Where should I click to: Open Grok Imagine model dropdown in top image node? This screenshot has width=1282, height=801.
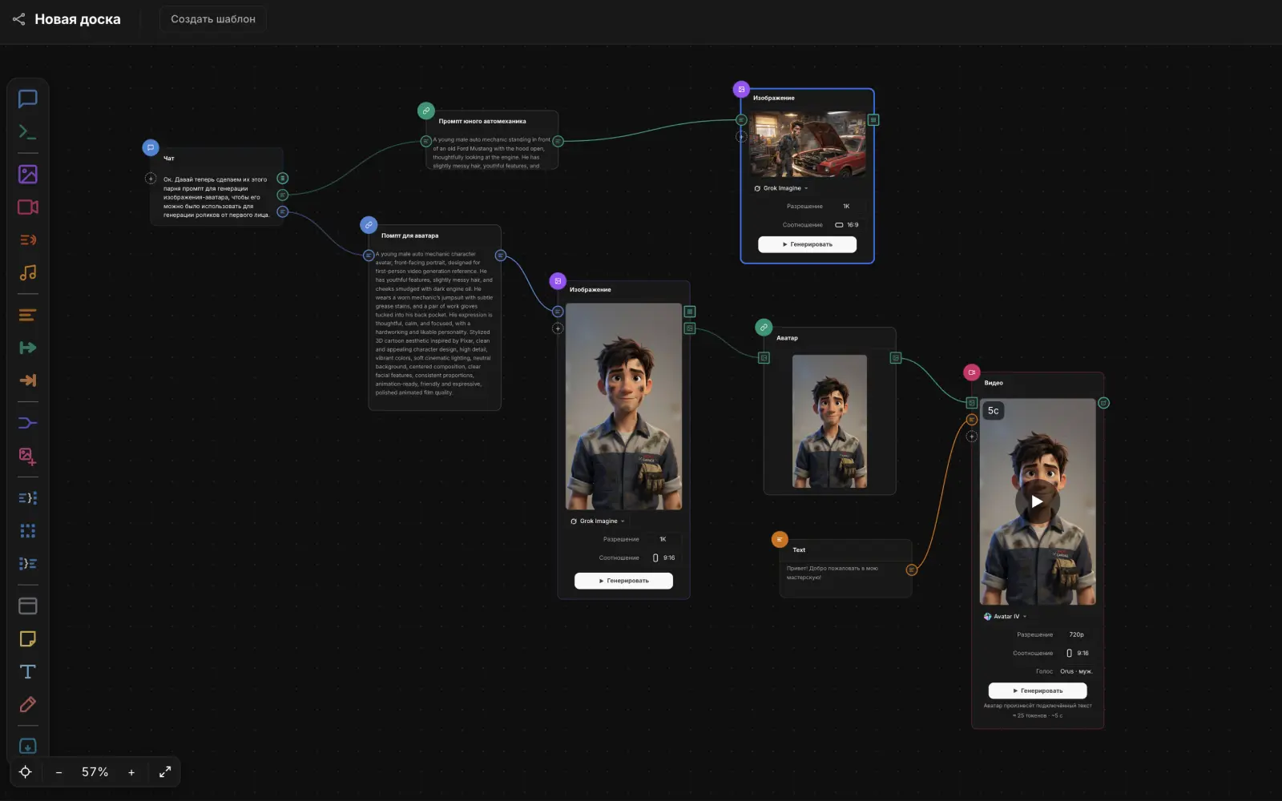tap(781, 188)
